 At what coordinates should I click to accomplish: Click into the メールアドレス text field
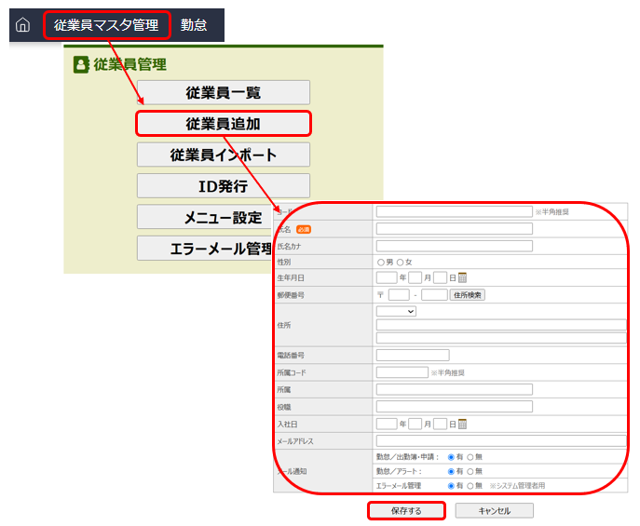pos(500,440)
